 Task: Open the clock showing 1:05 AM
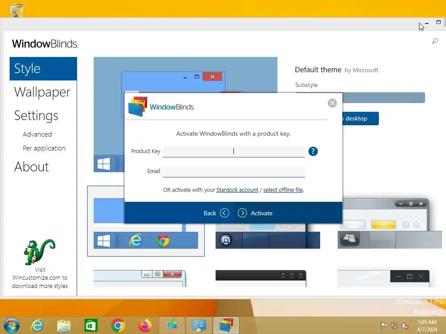[427, 326]
